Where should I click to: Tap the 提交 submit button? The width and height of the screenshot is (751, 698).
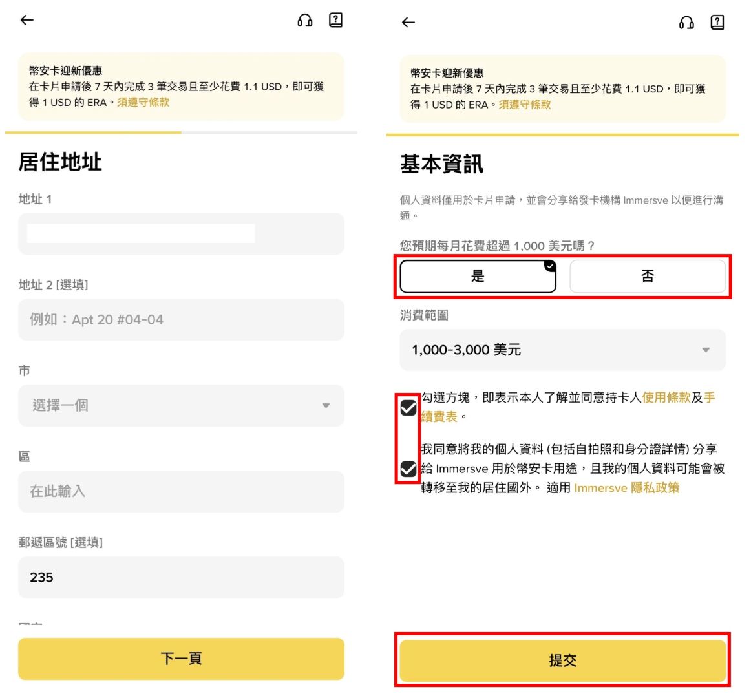pos(563,660)
